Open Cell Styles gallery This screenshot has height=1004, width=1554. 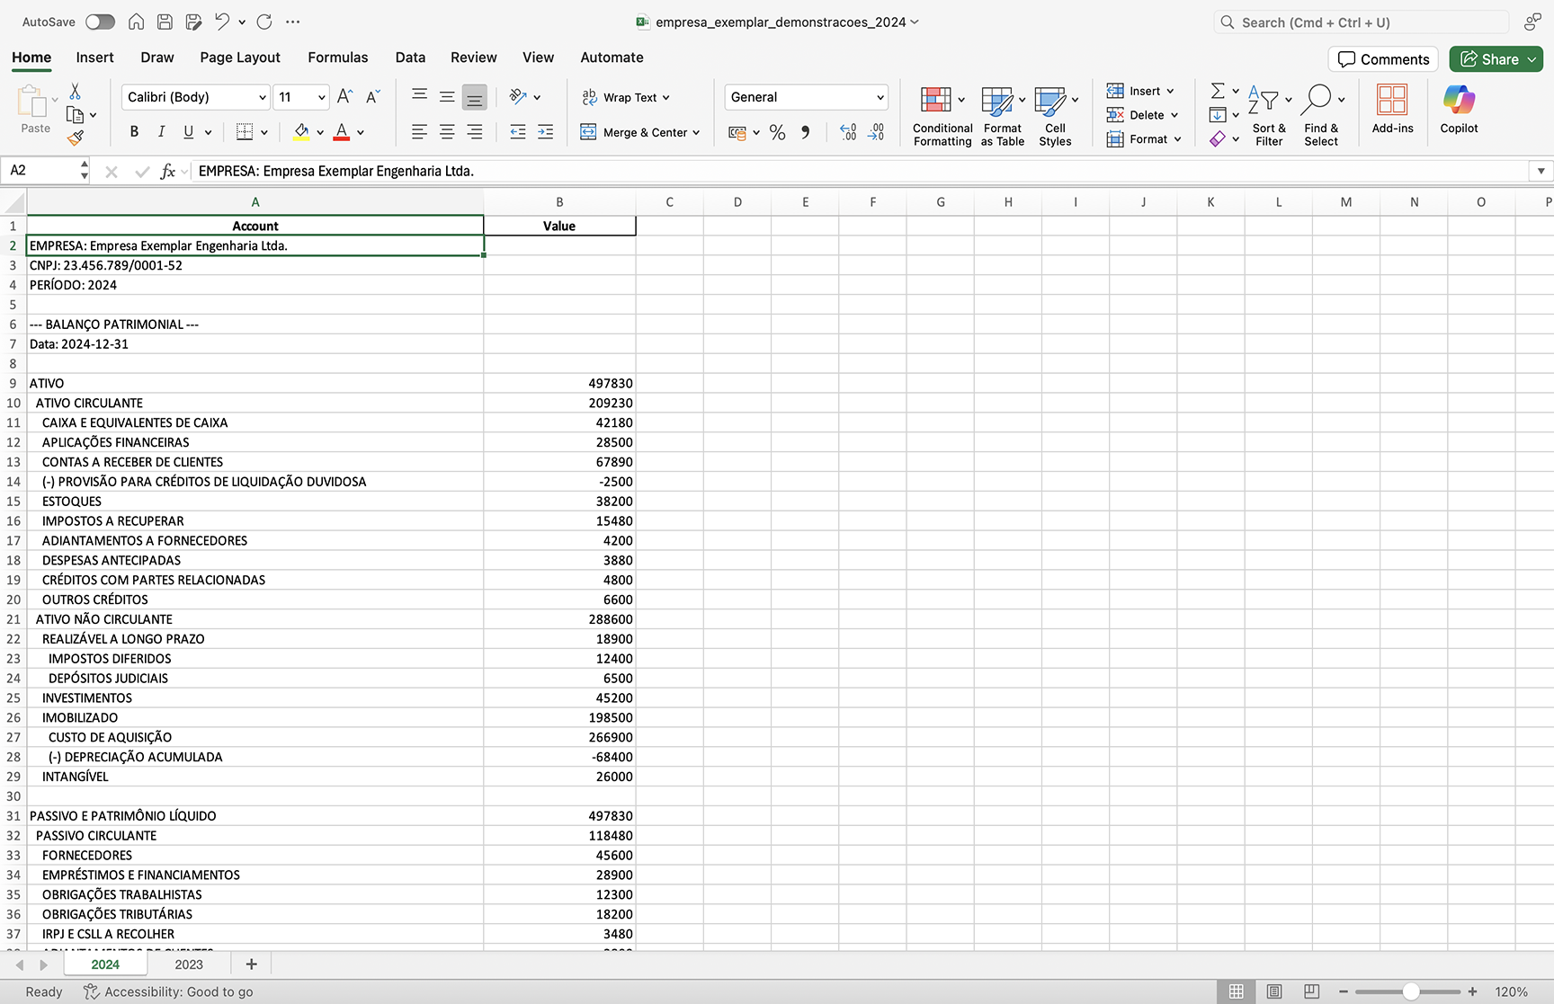point(1056,116)
